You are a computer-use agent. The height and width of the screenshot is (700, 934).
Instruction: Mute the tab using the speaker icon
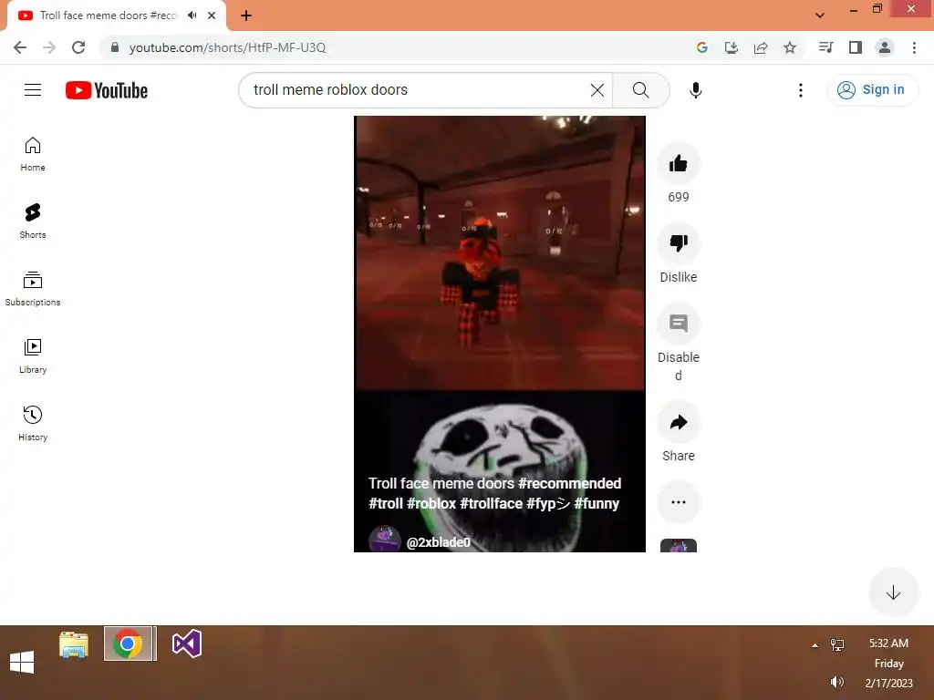(x=192, y=15)
